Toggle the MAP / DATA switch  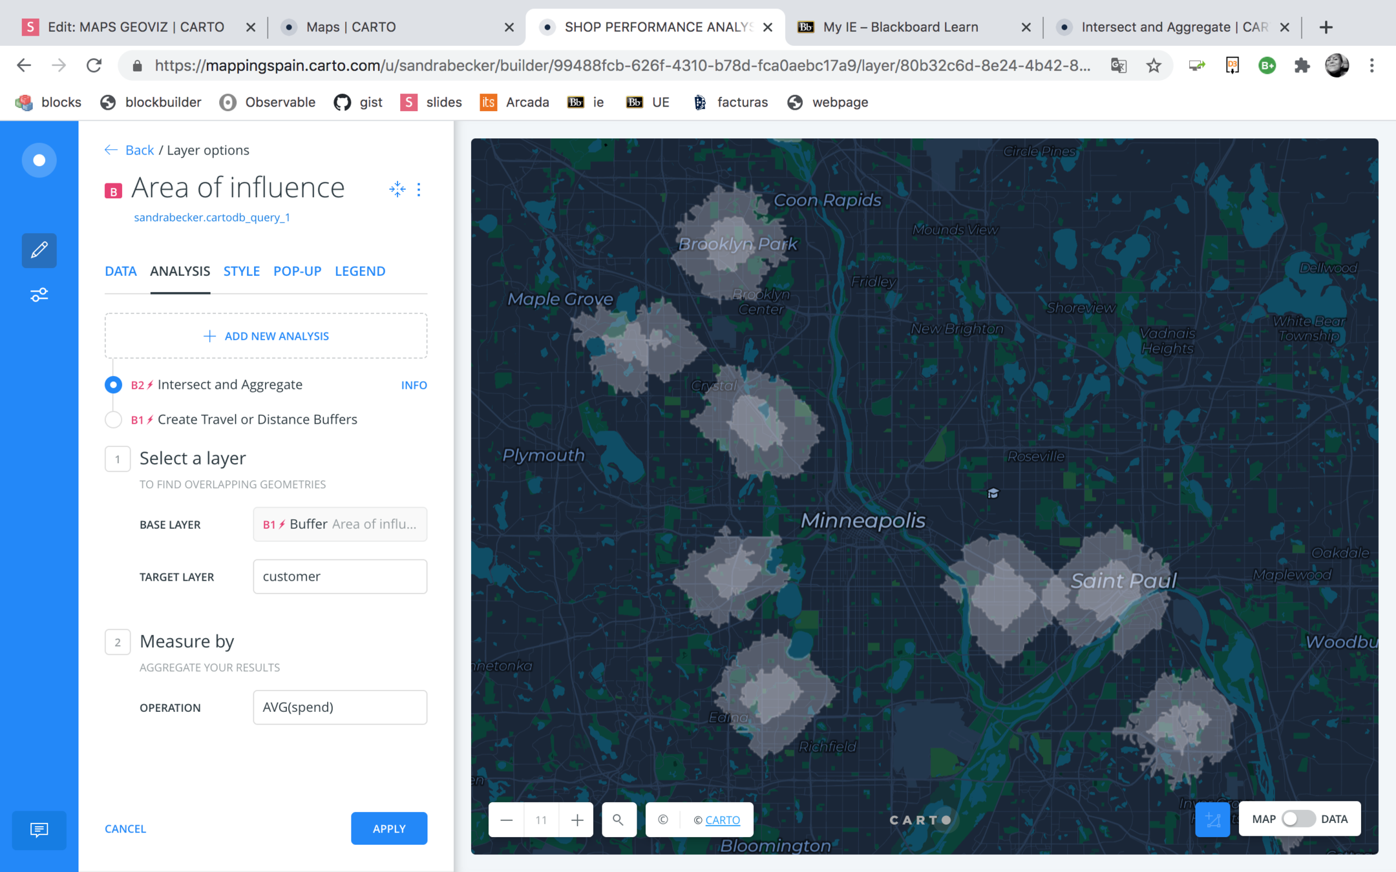click(x=1298, y=819)
